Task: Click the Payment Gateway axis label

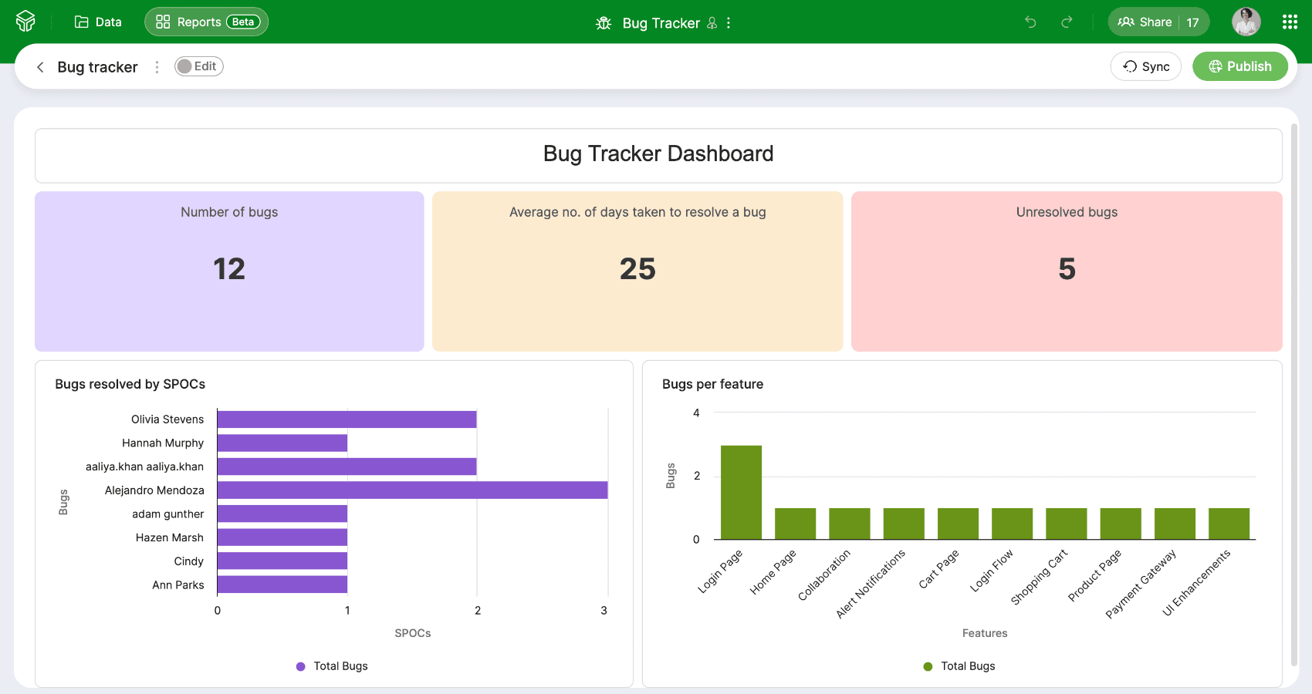Action: point(1141,583)
